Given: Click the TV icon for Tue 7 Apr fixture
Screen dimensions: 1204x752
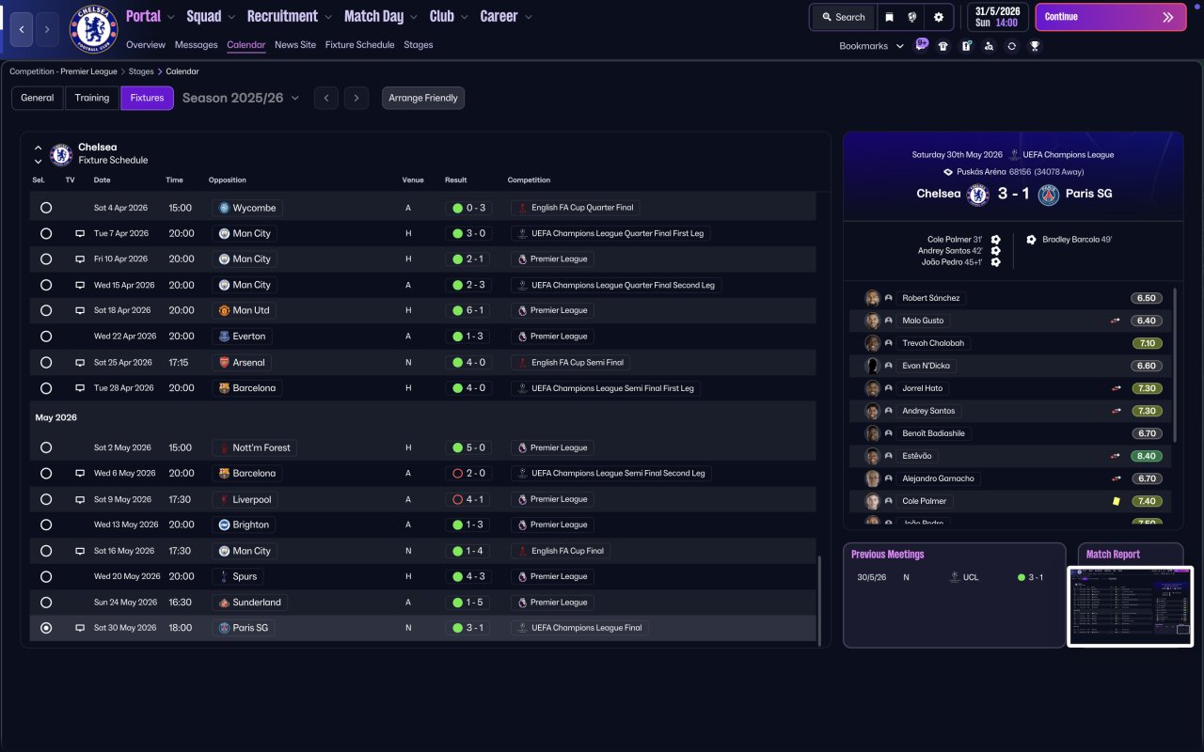Looking at the screenshot, I should pos(80,233).
